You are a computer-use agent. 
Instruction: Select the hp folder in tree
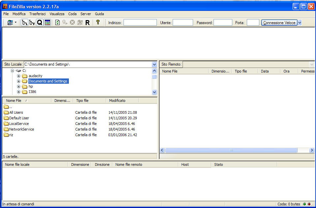click(31, 86)
